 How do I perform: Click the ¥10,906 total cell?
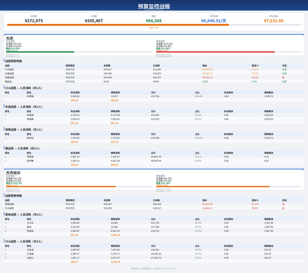click(155, 115)
